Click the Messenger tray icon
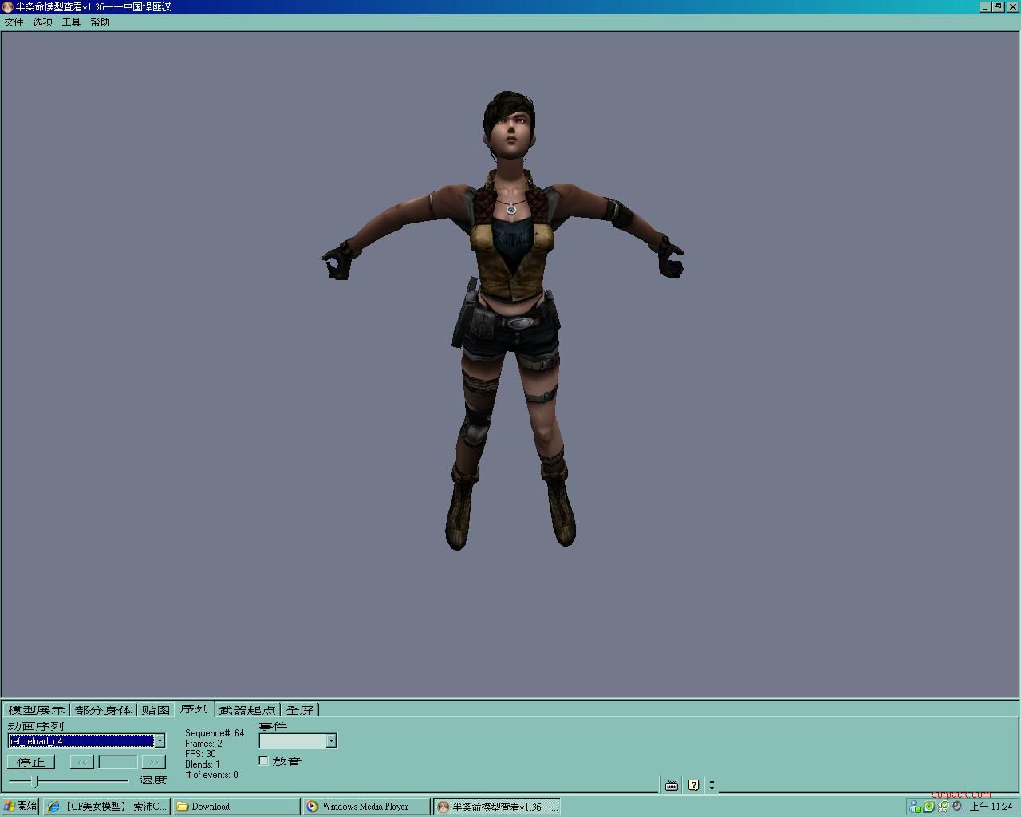Viewport: 1021px width, 817px height. pos(916,807)
